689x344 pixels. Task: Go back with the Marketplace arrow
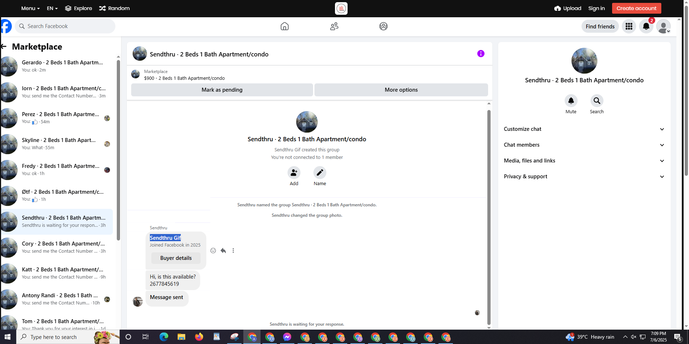click(4, 46)
